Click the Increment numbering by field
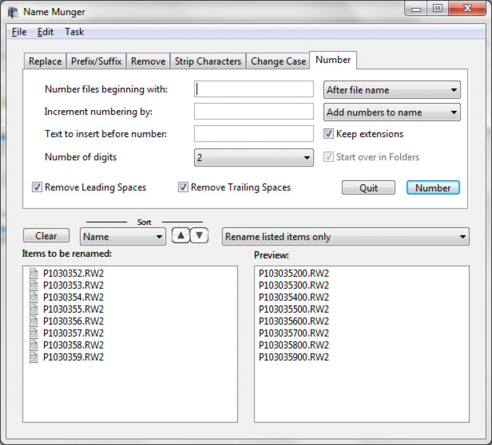 (254, 111)
